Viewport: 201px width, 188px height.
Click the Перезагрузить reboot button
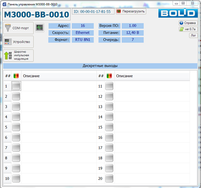coord(131,11)
